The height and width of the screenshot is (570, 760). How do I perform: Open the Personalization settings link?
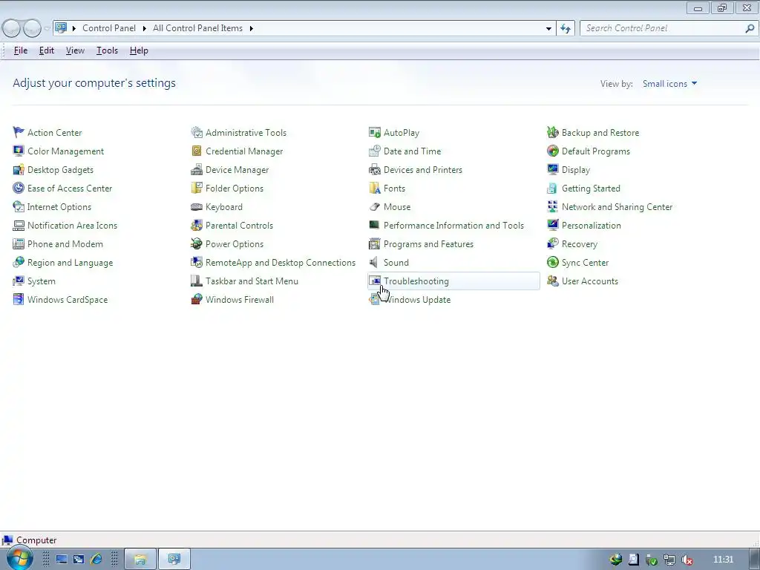[x=592, y=226]
